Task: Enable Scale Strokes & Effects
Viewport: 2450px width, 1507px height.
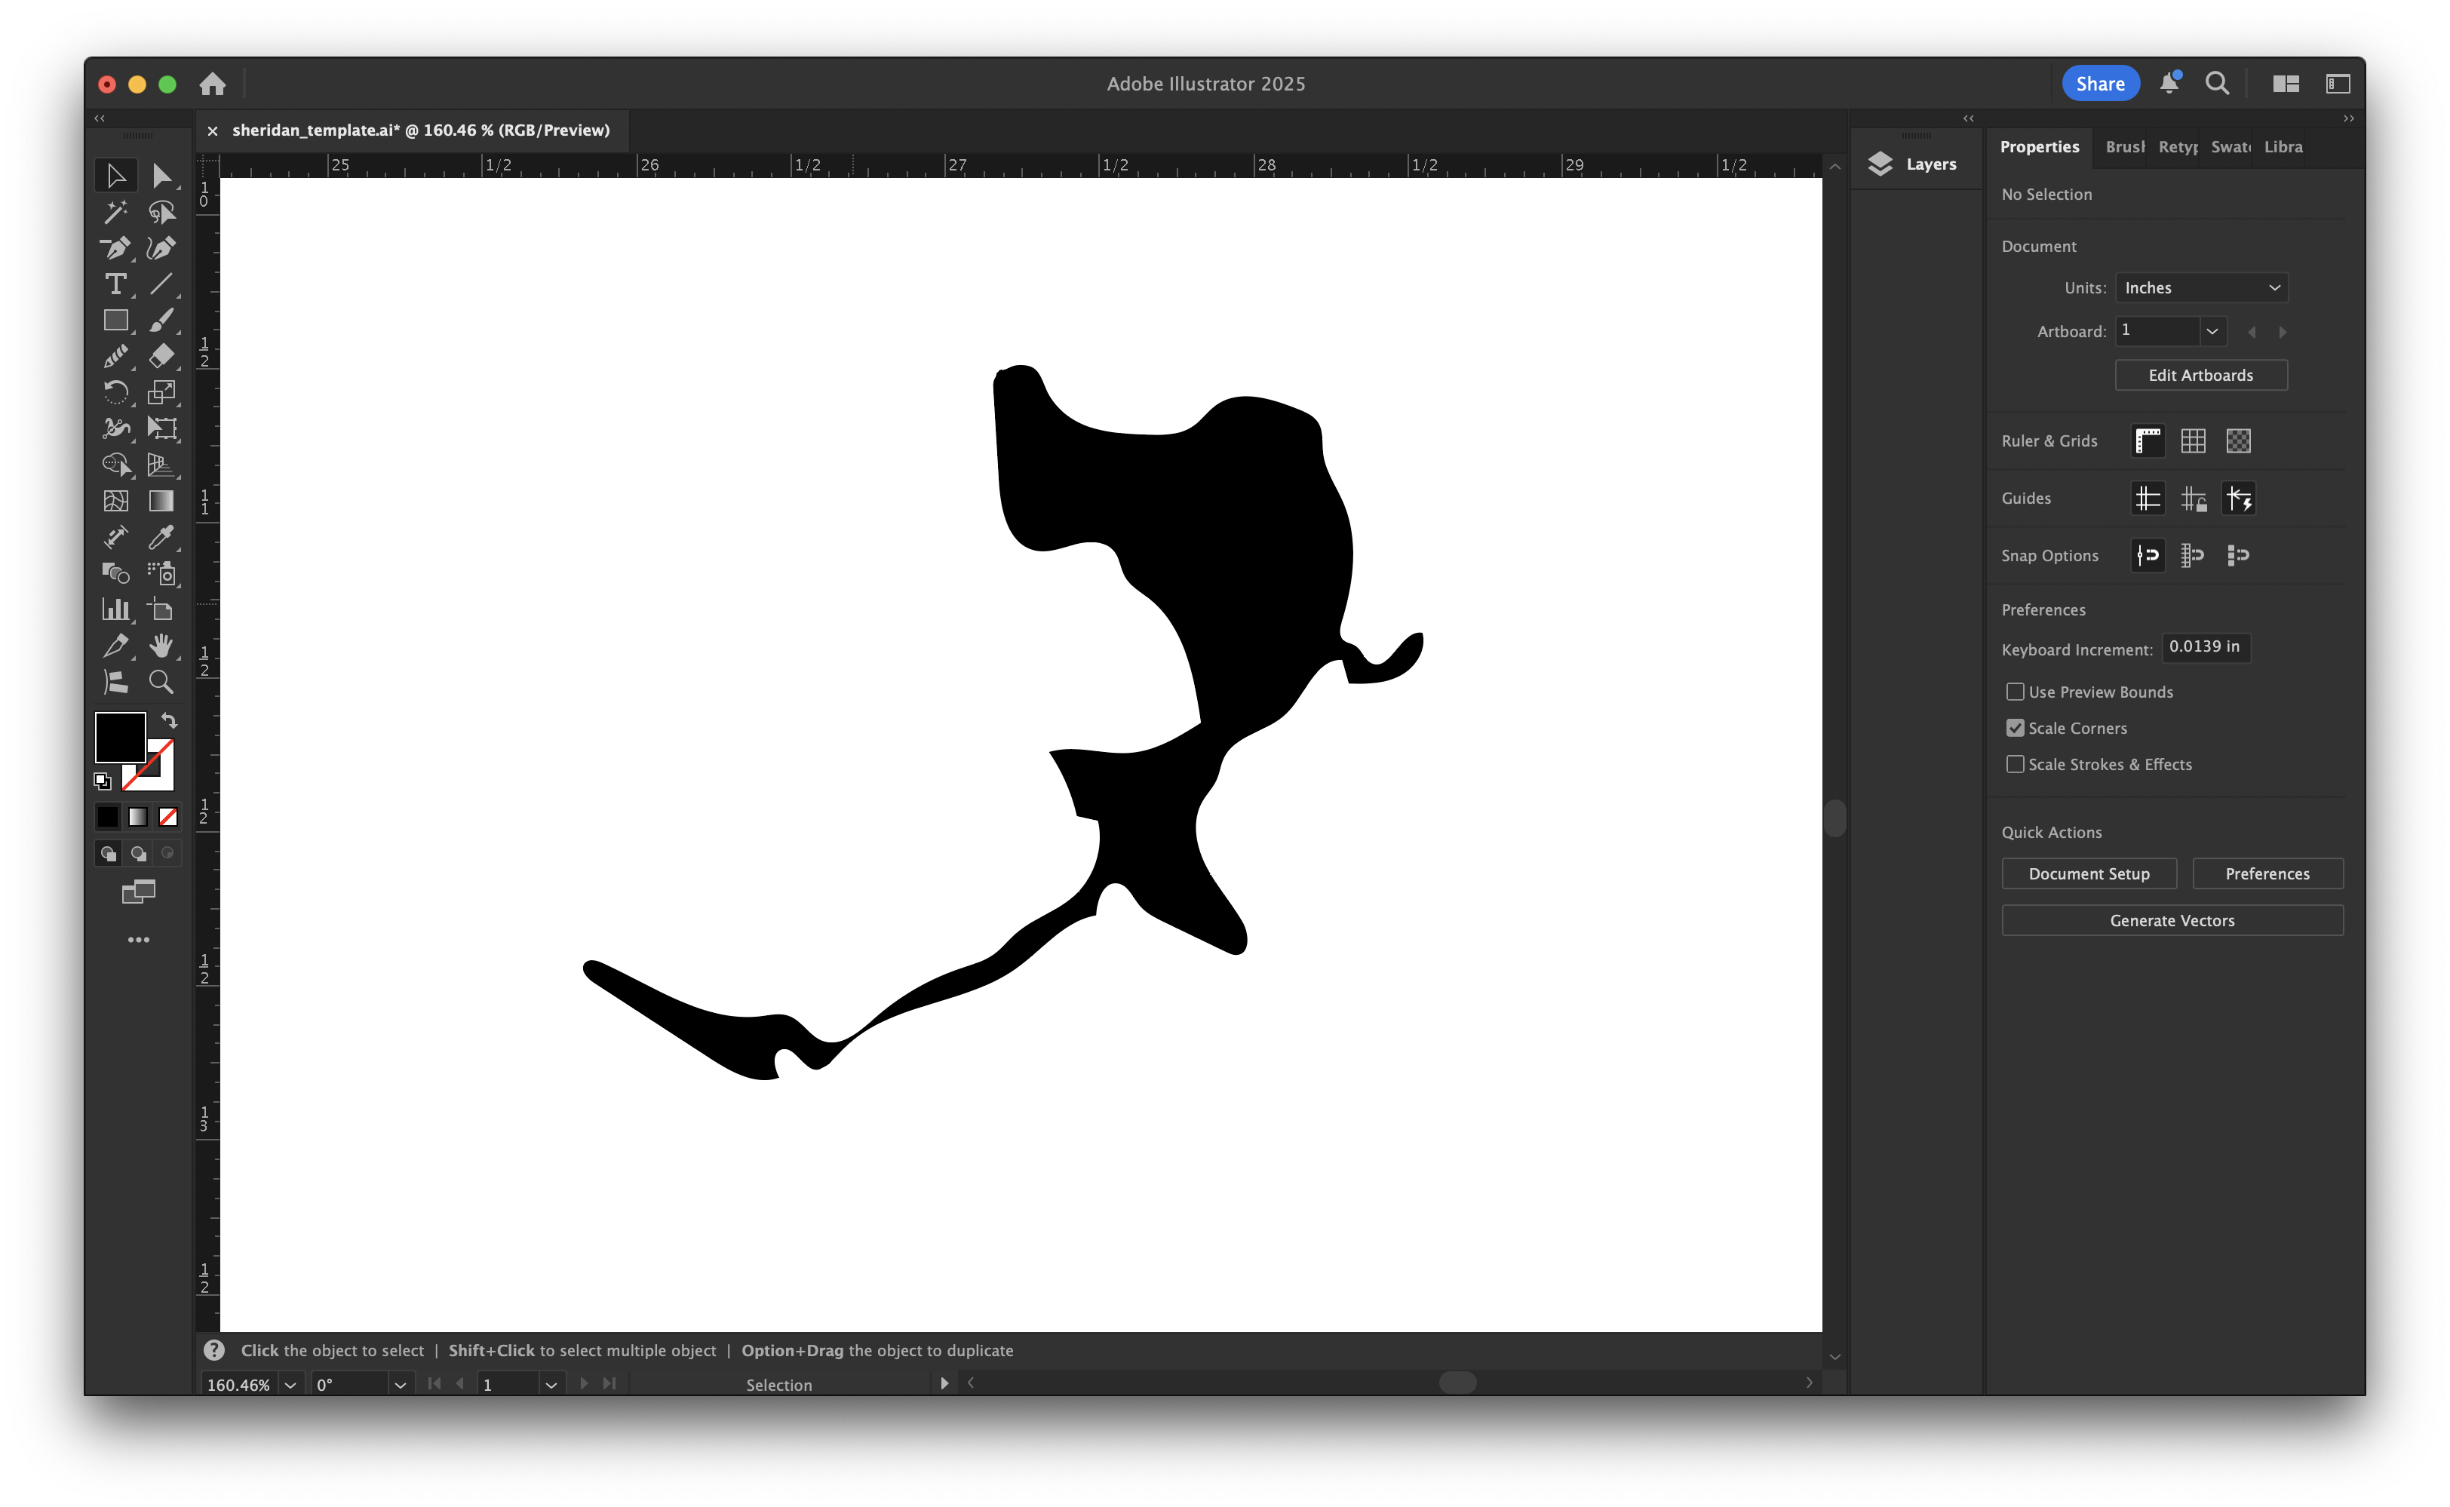Action: click(2016, 763)
